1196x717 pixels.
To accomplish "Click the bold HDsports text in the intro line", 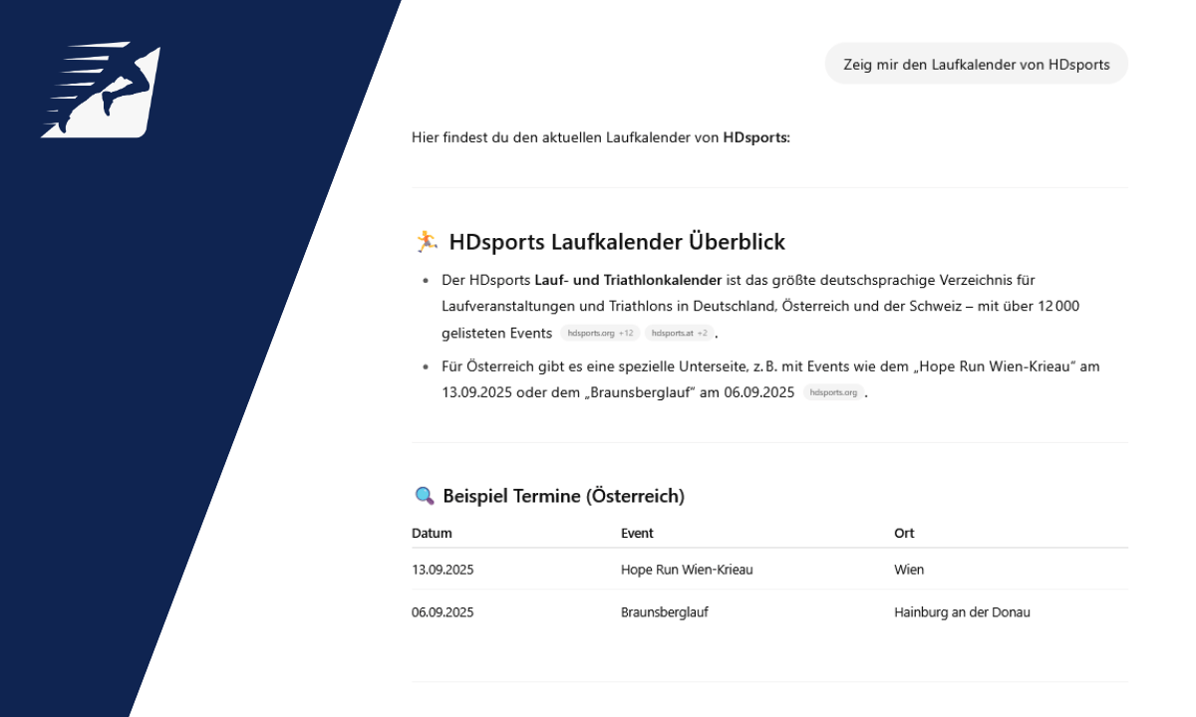I will (752, 137).
